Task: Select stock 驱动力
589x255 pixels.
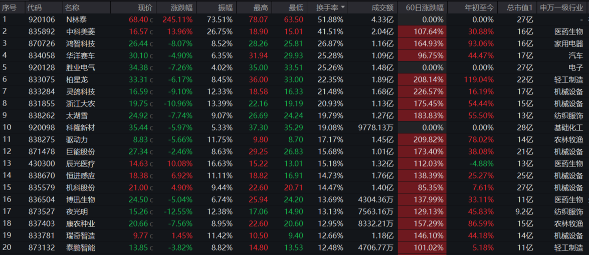Action: 76,139
